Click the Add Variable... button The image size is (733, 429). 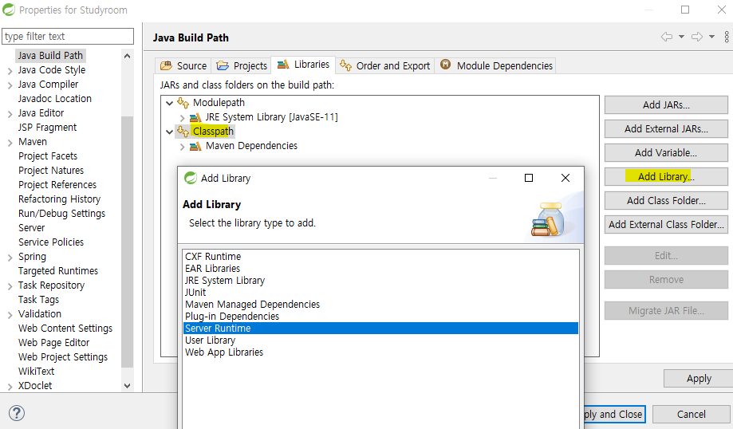(x=666, y=153)
